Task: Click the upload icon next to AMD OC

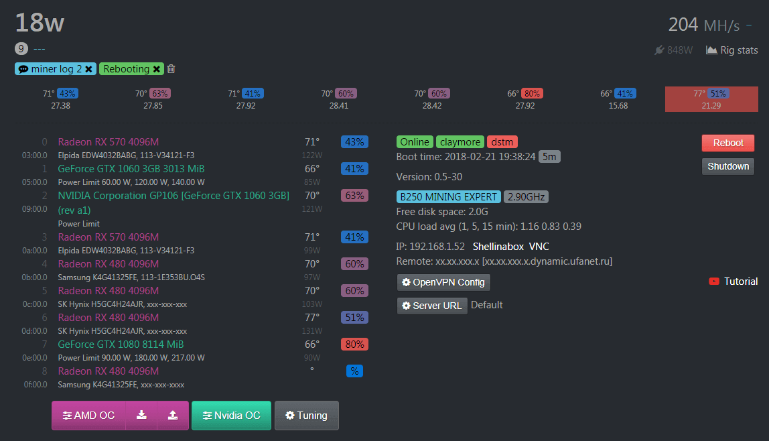Action: pos(173,416)
